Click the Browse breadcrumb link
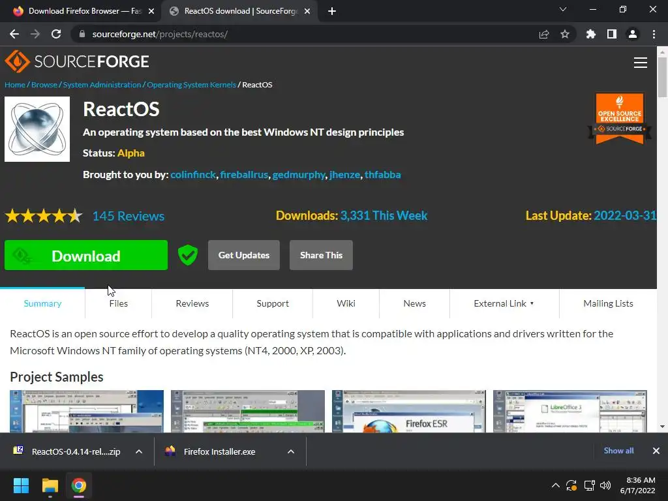668x501 pixels. [x=44, y=85]
